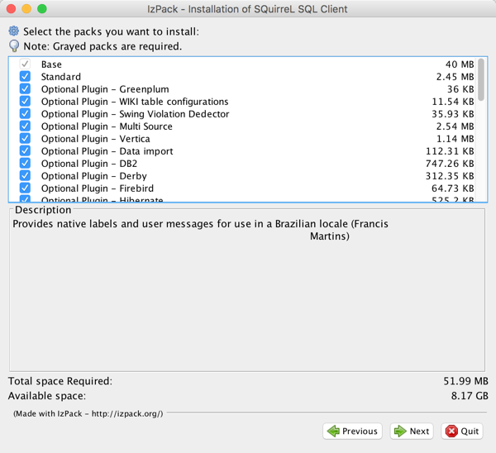Click the green Previous arrow icon
This screenshot has width=496, height=453.
(333, 431)
